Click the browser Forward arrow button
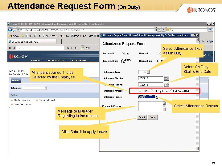 coord(14,30)
